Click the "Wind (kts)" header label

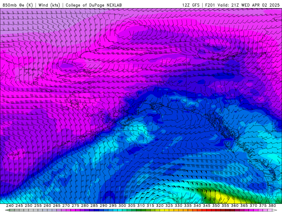[x=49, y=5]
